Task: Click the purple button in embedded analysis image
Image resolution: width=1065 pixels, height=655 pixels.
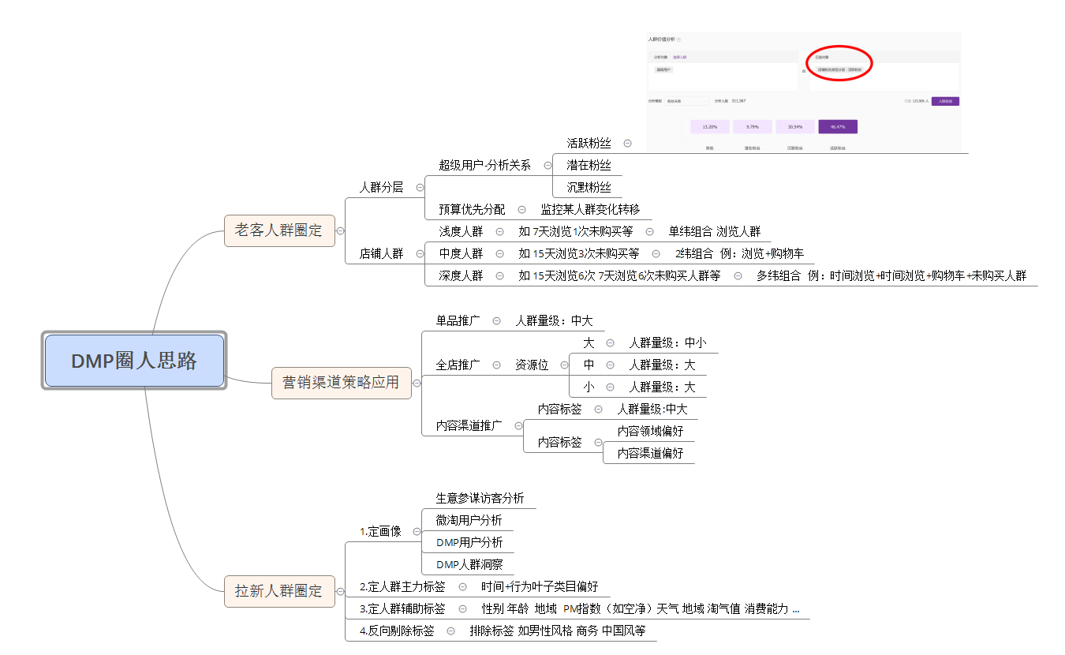Action: pos(945,101)
